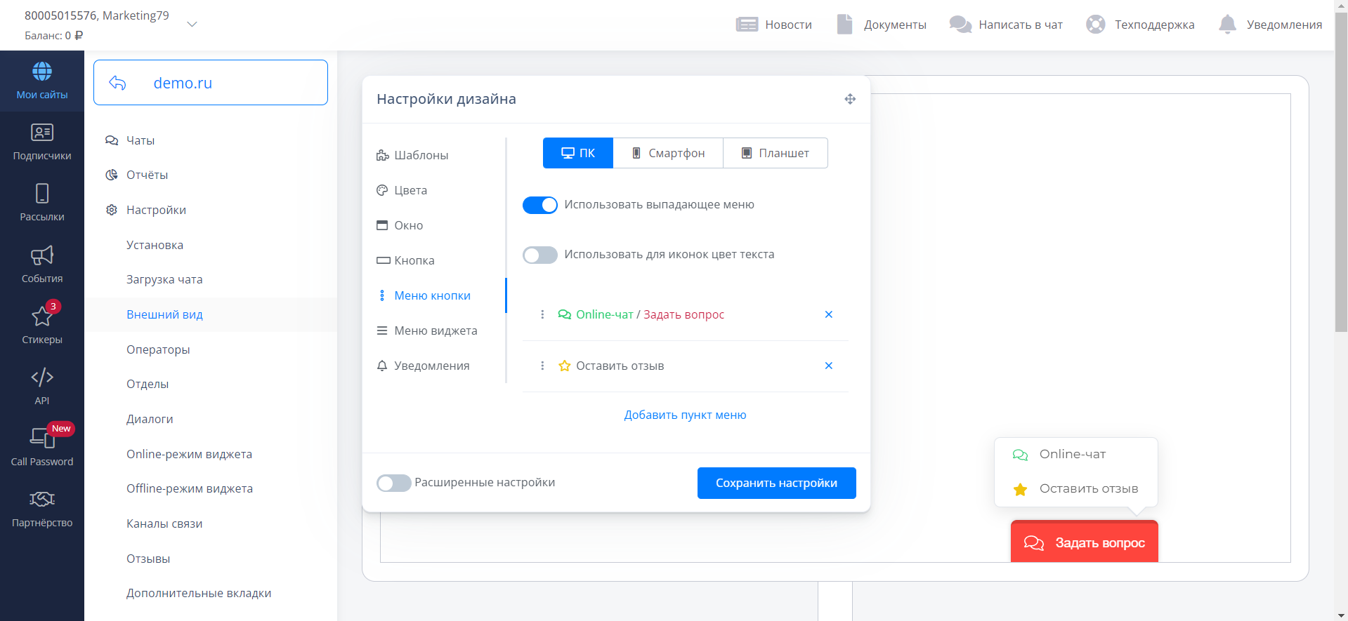Click the API code icon
This screenshot has width=1348, height=621.
[x=41, y=378]
